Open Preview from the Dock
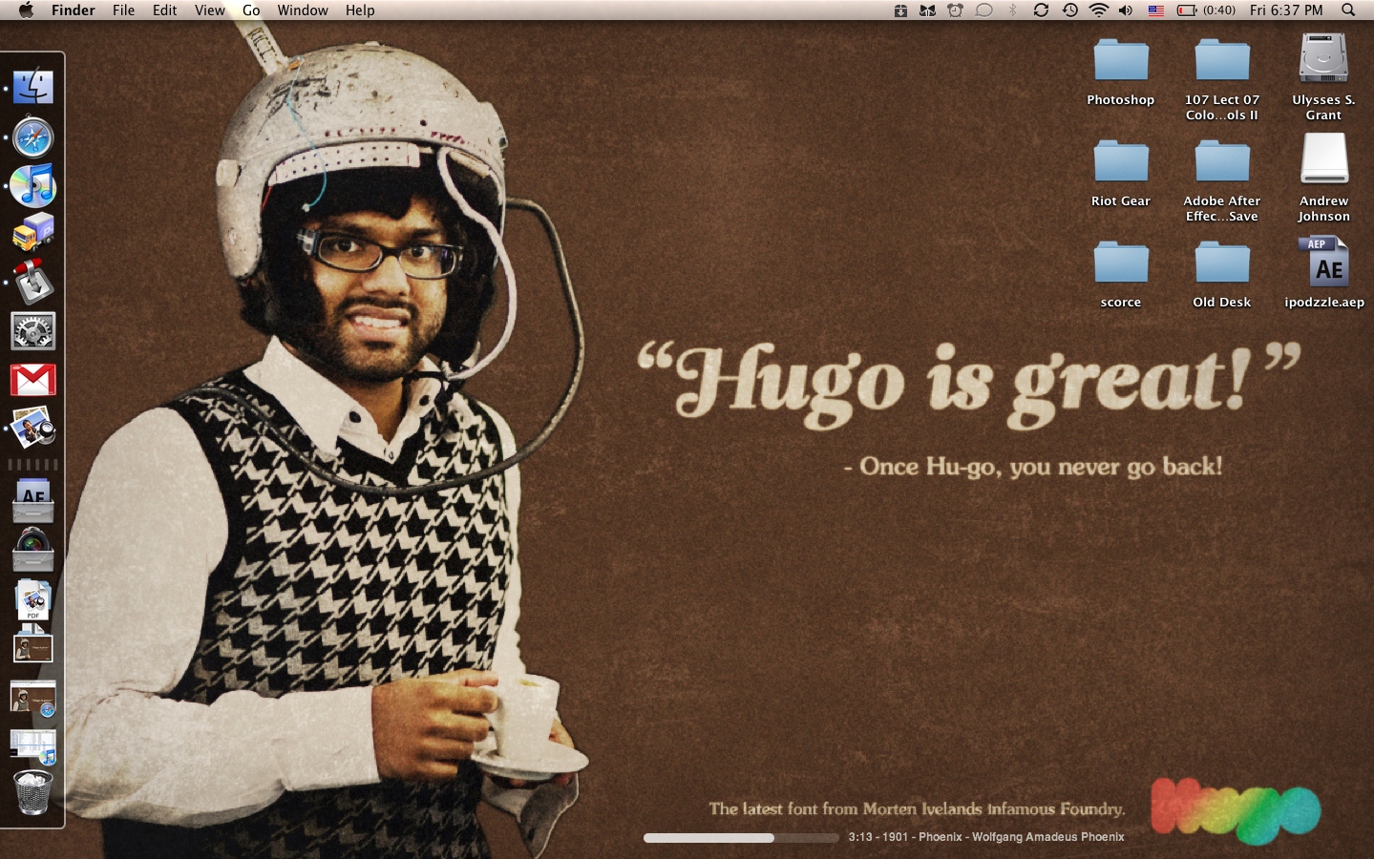Screen dimensions: 1374x859 pyautogui.click(x=32, y=428)
